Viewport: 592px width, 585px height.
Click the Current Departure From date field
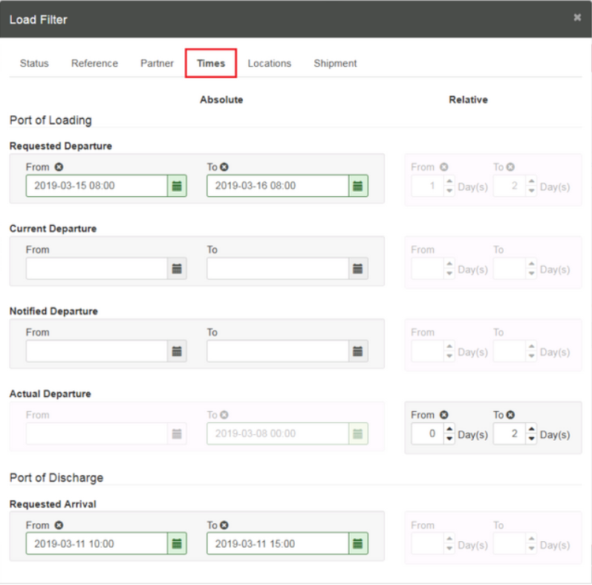97,268
